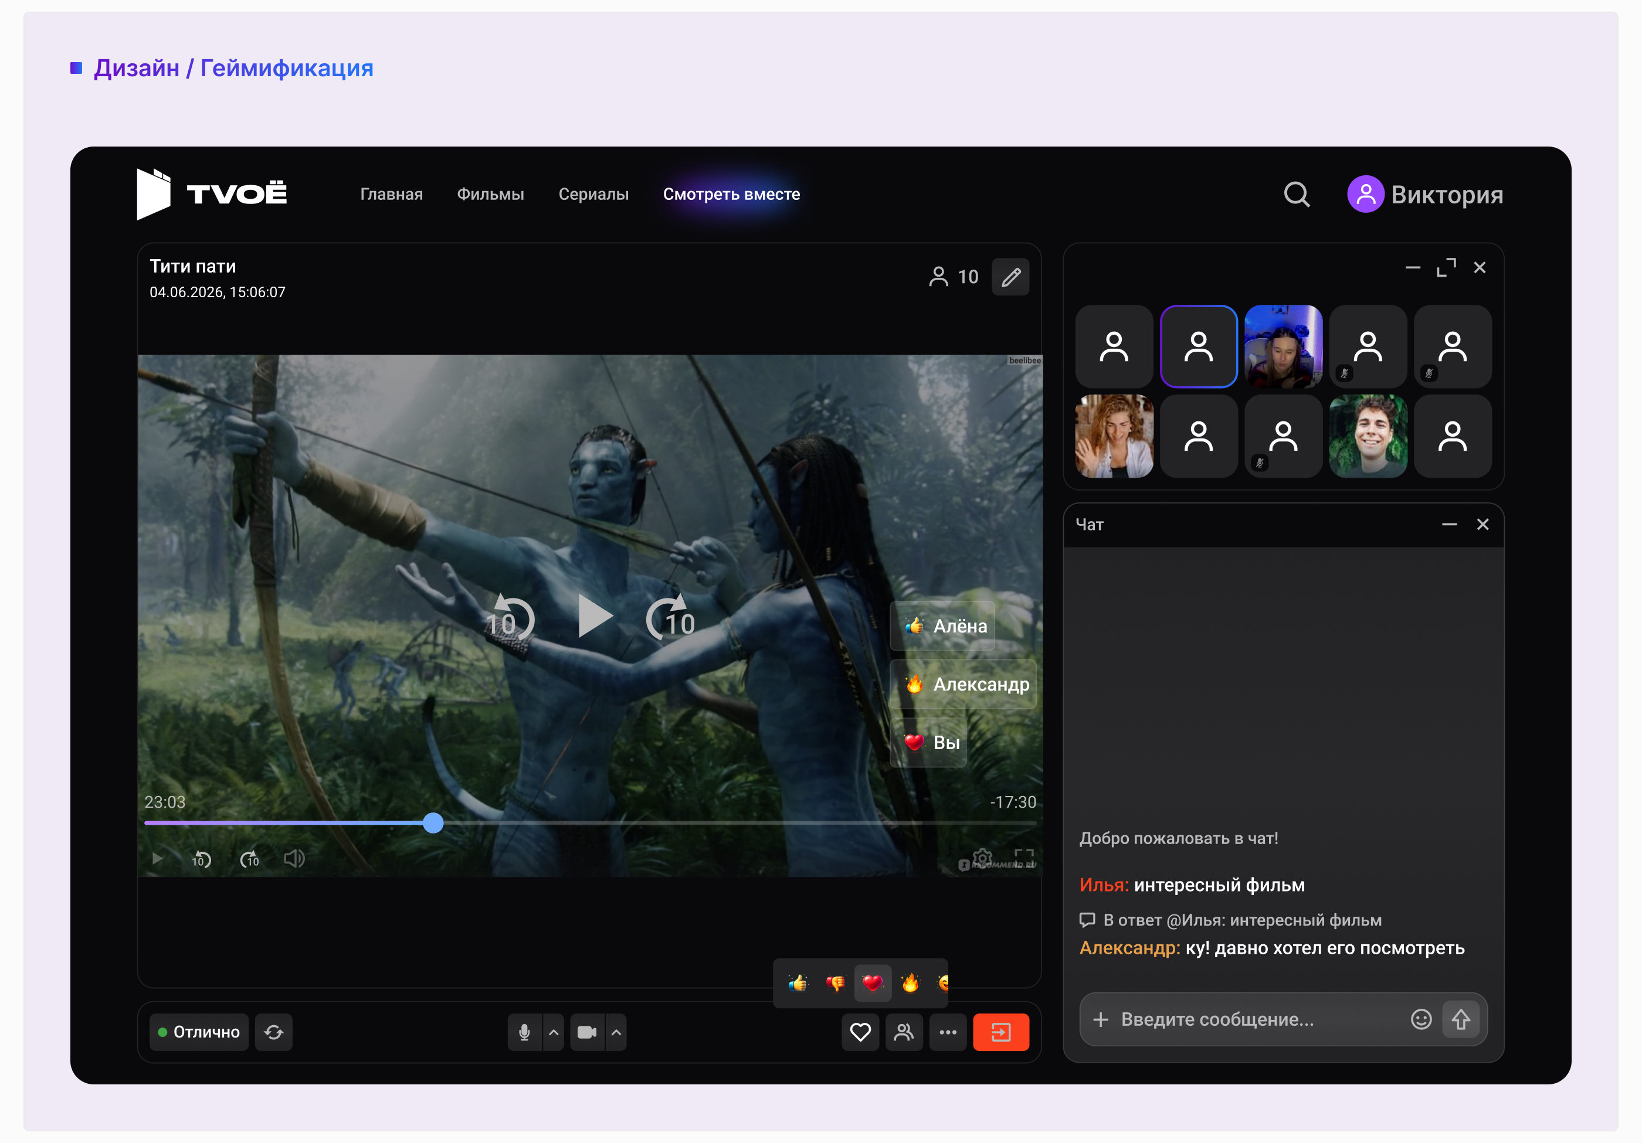Skip forward 10 seconds using large center button
This screenshot has width=1642, height=1143.
(671, 618)
